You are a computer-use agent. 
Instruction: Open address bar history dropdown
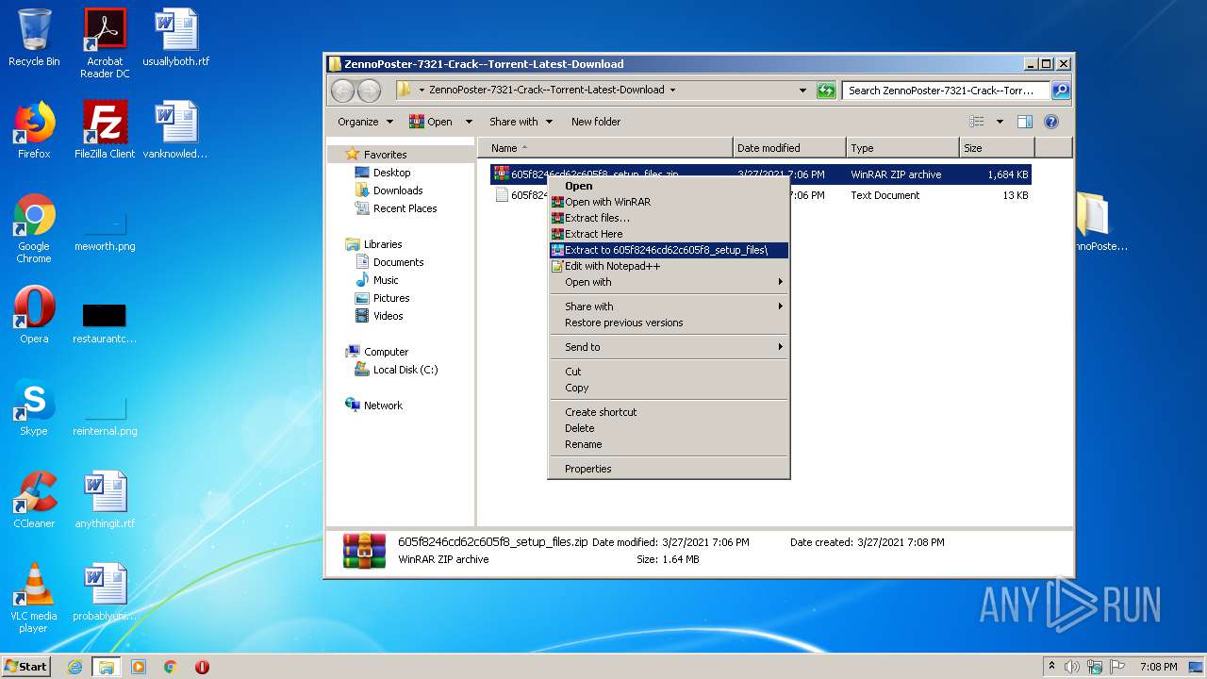(x=802, y=91)
